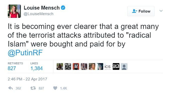The height and width of the screenshot is (93, 170).
Task: Follow Louise Mensch
Action: [x=141, y=11]
